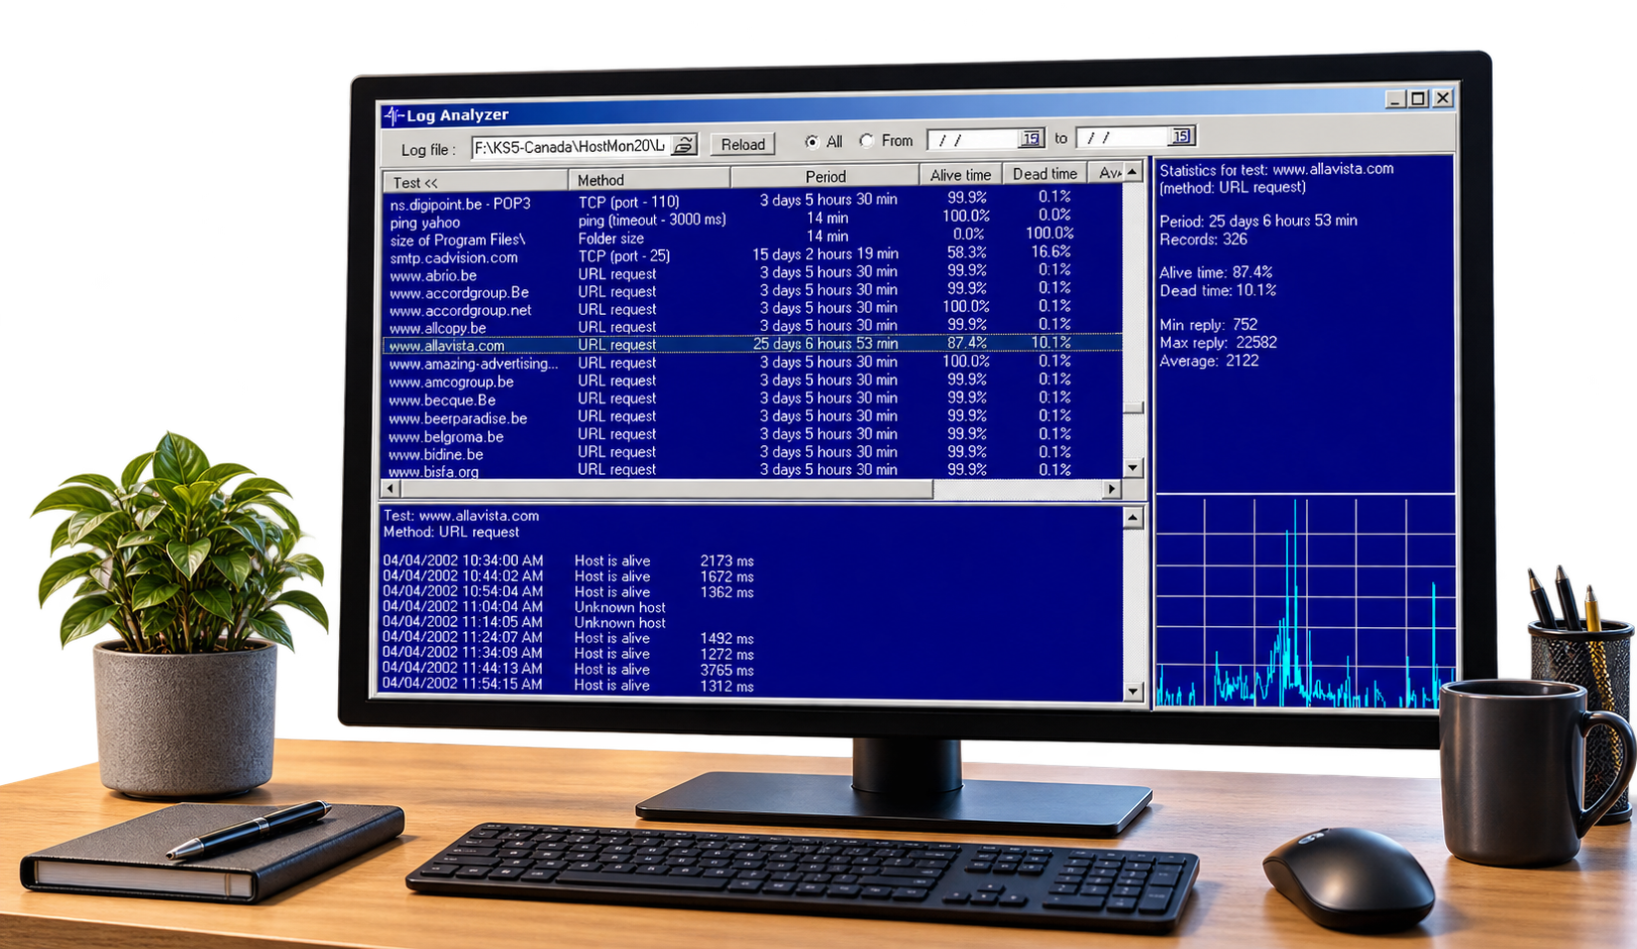Open the From date calendar picker
The width and height of the screenshot is (1637, 949).
(1031, 138)
